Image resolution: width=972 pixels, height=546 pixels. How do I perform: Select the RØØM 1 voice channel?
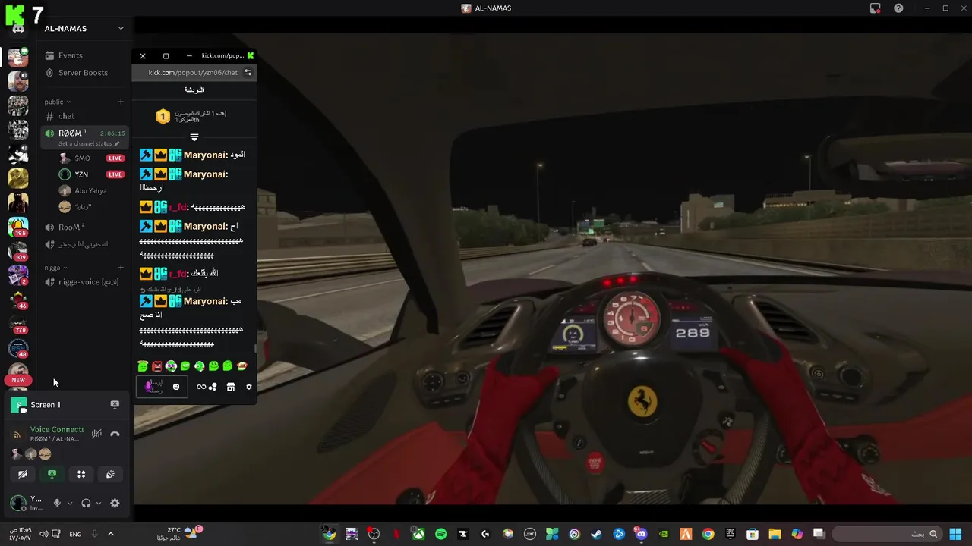point(84,137)
